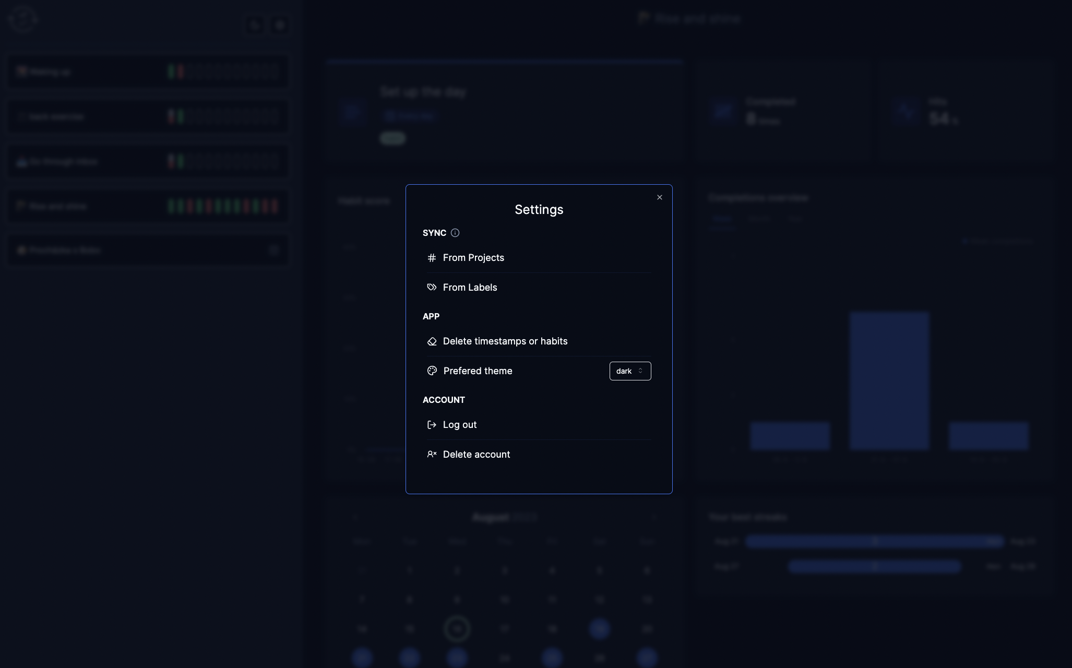
Task: Click the sync From Projects icon
Action: click(432, 257)
